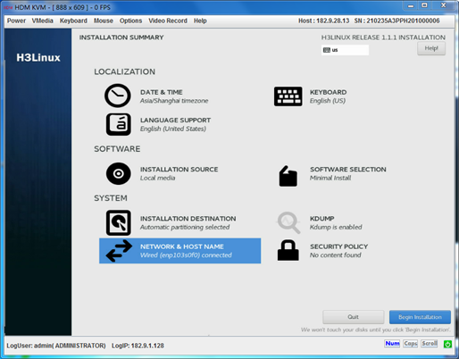This screenshot has height=359, width=459.
Task: Open the Installation Destination disk icon
Action: (118, 222)
